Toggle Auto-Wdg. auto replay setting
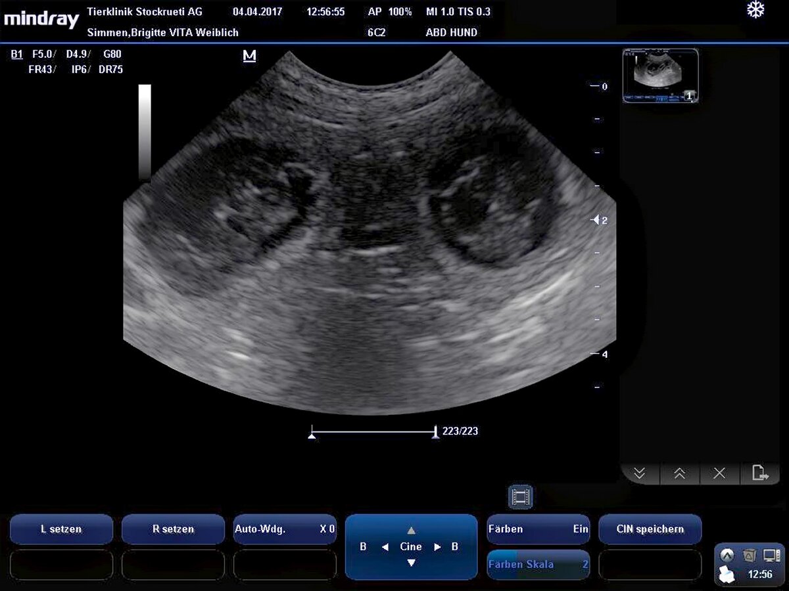 (x=285, y=529)
